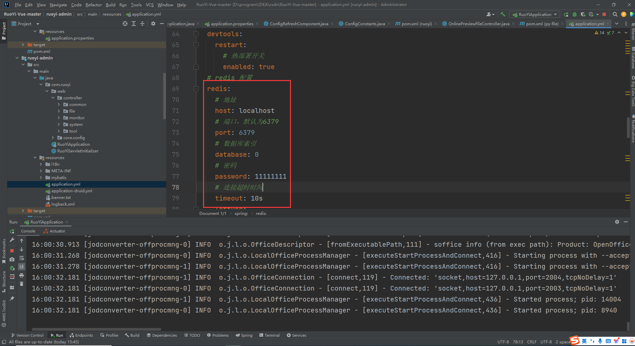Go to next highlighted error arrow
635x346 pixels.
(626, 33)
